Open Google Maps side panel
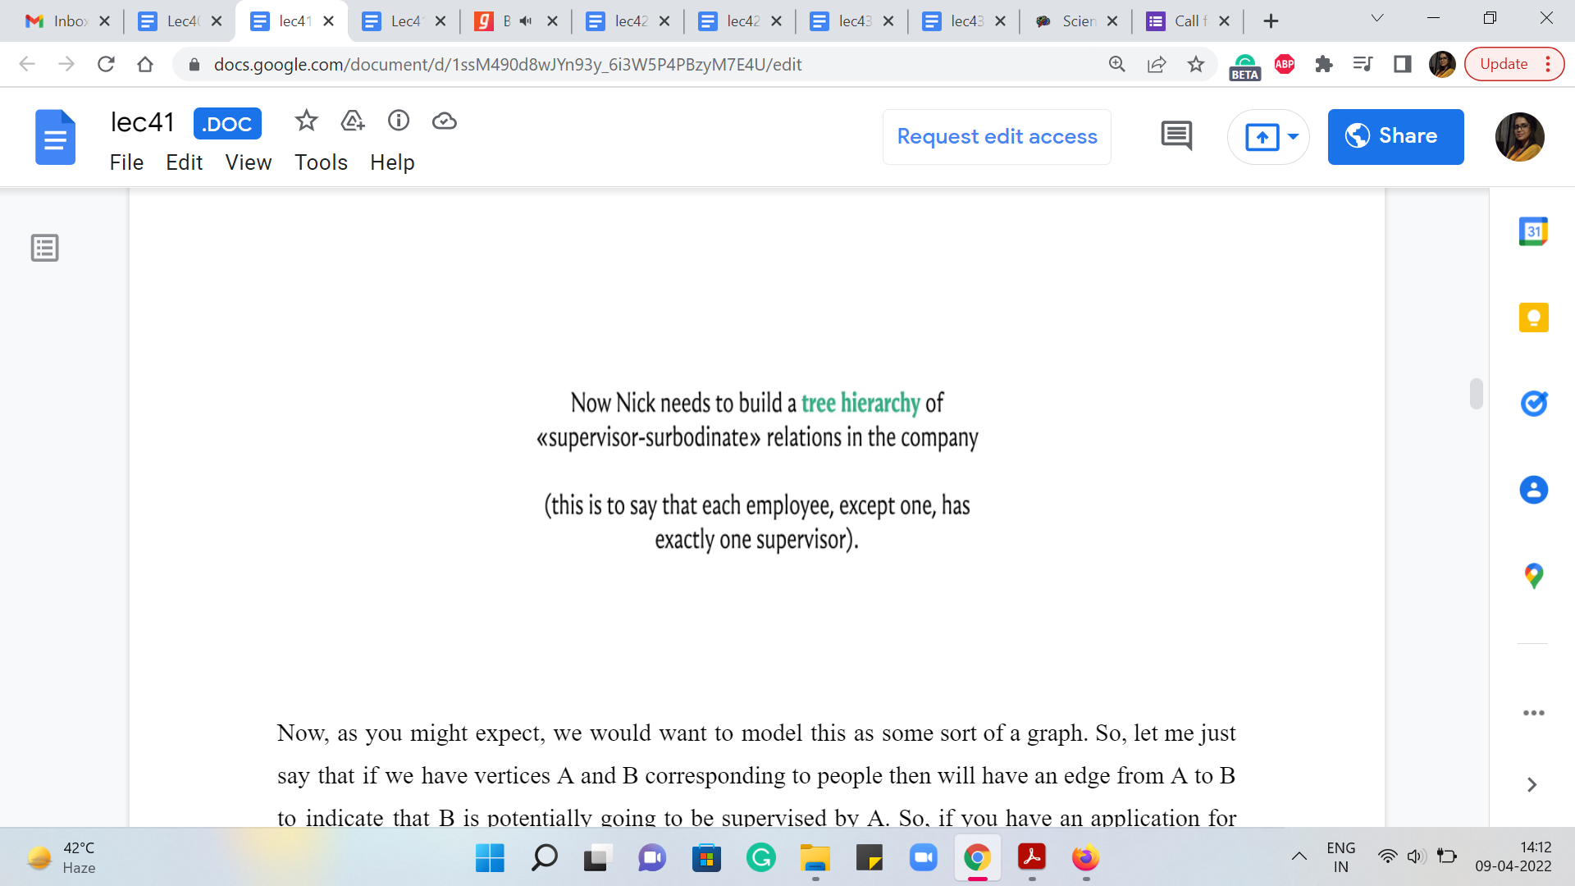This screenshot has height=886, width=1575. click(x=1533, y=576)
